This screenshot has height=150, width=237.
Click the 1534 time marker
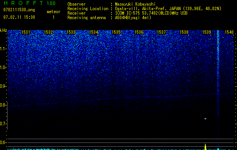(93, 32)
